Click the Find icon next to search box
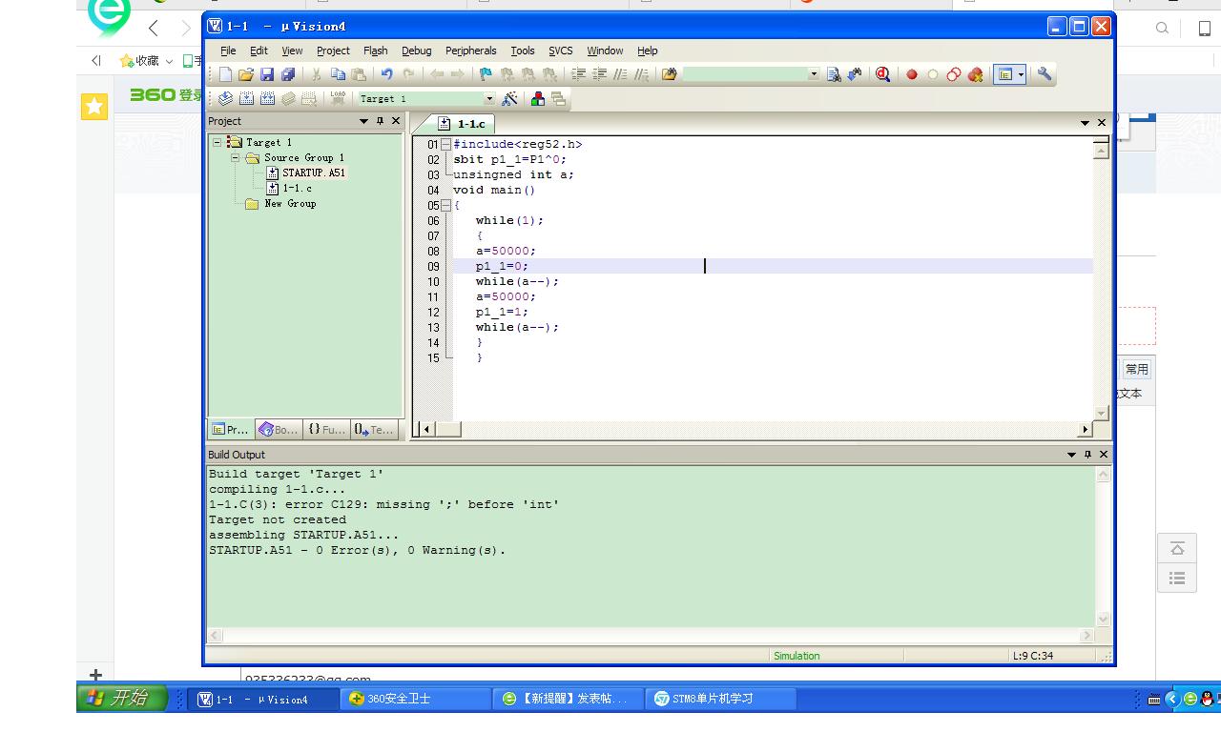The height and width of the screenshot is (732, 1221). click(x=834, y=74)
